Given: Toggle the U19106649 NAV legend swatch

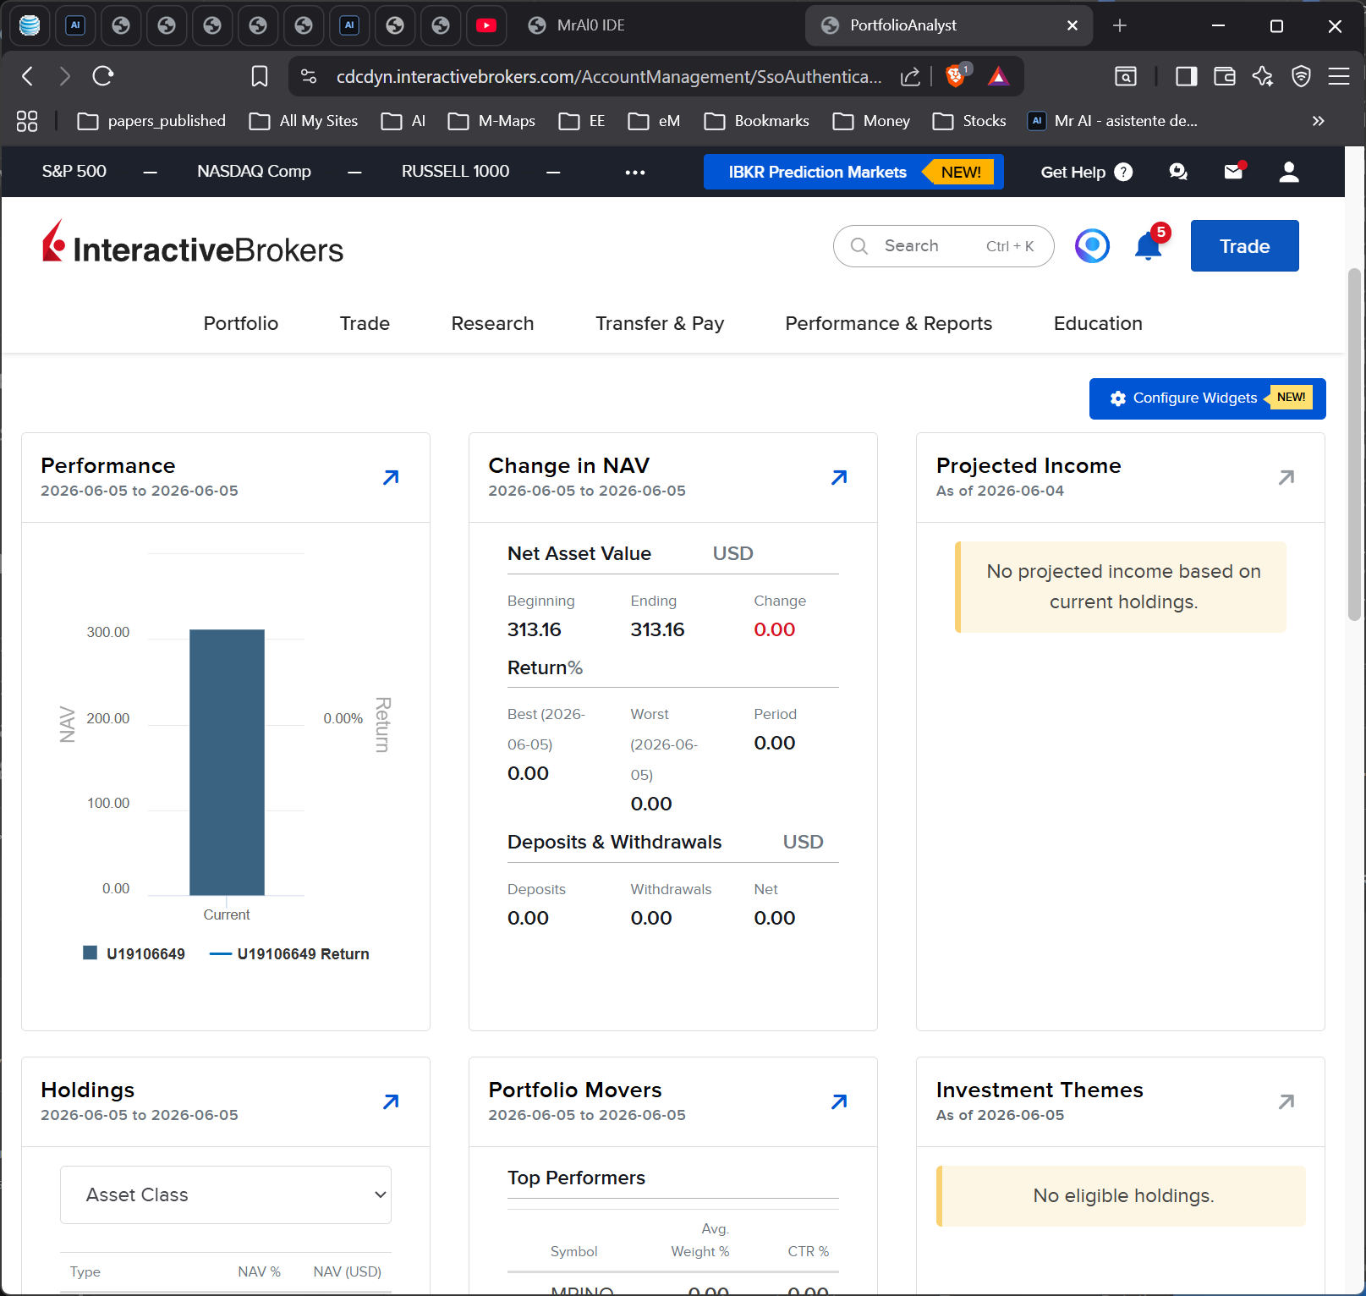Looking at the screenshot, I should 91,953.
